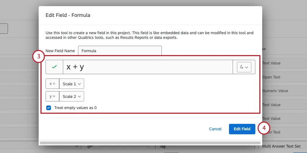The image size is (307, 153).
Task: Click into the x + y formula box
Action: pos(148,67)
